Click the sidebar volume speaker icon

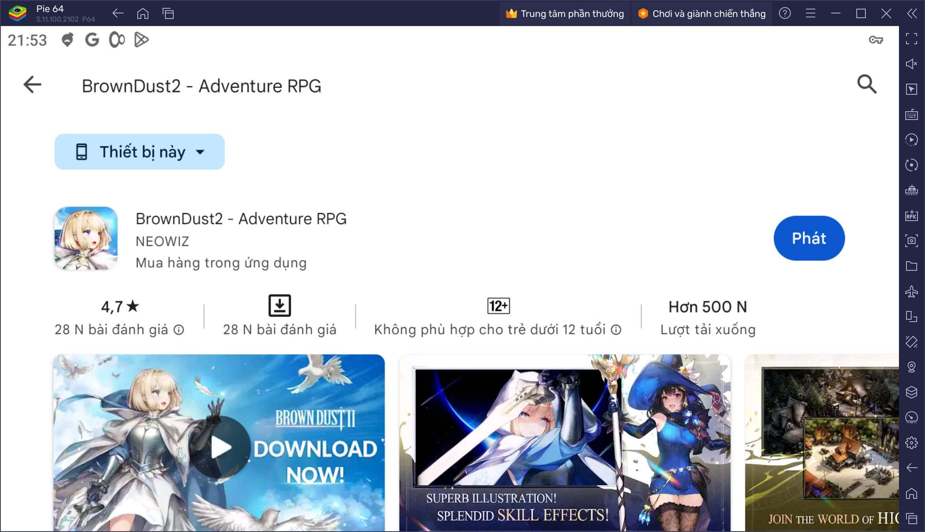pos(912,64)
